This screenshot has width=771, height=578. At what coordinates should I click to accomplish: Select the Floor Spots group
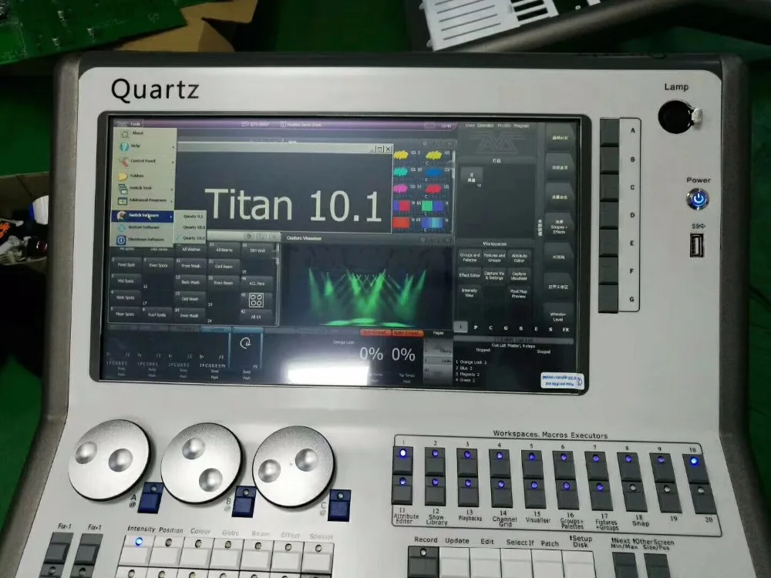click(x=126, y=314)
